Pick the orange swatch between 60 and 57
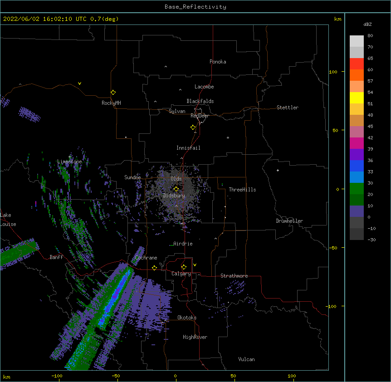Viewport: 391px width, 382px height. click(357, 75)
